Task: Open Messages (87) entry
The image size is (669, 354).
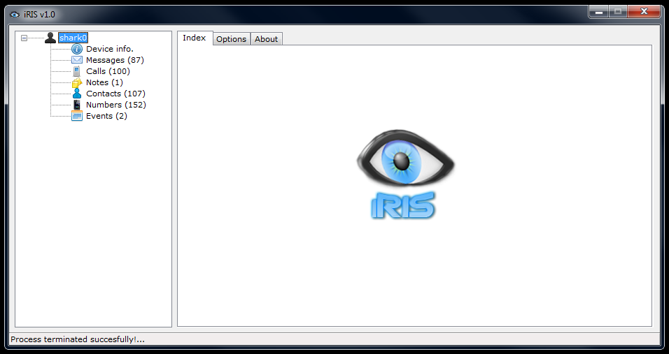Action: (x=115, y=60)
